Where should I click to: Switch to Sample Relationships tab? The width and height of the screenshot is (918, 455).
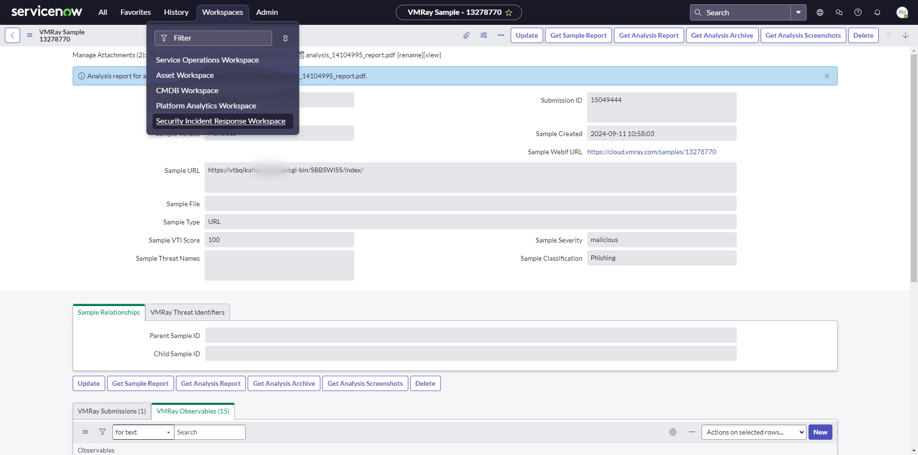[x=109, y=312]
